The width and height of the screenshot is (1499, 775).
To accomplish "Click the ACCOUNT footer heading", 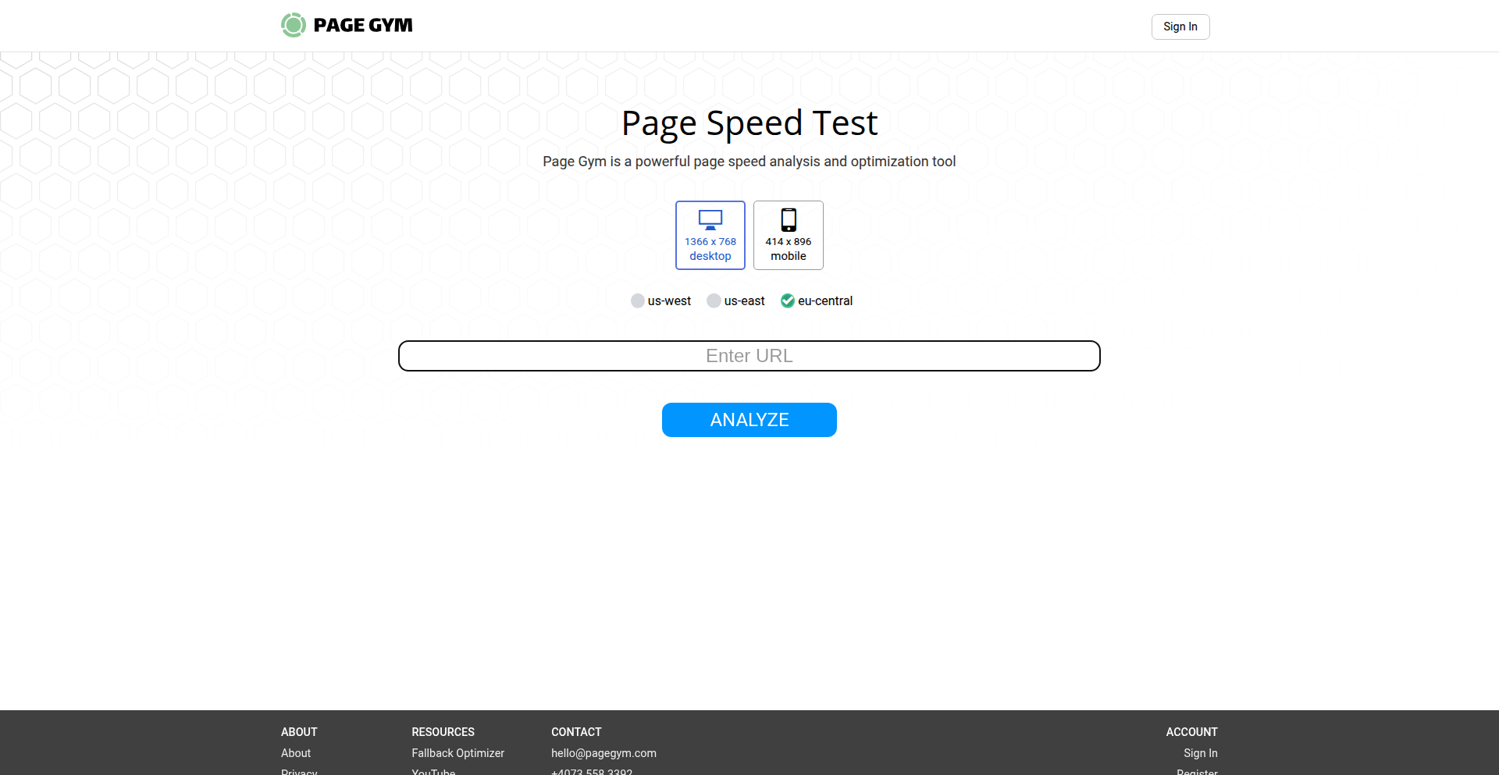I will [1192, 732].
